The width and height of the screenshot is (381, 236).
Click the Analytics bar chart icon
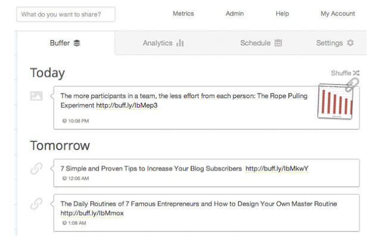[x=180, y=43]
